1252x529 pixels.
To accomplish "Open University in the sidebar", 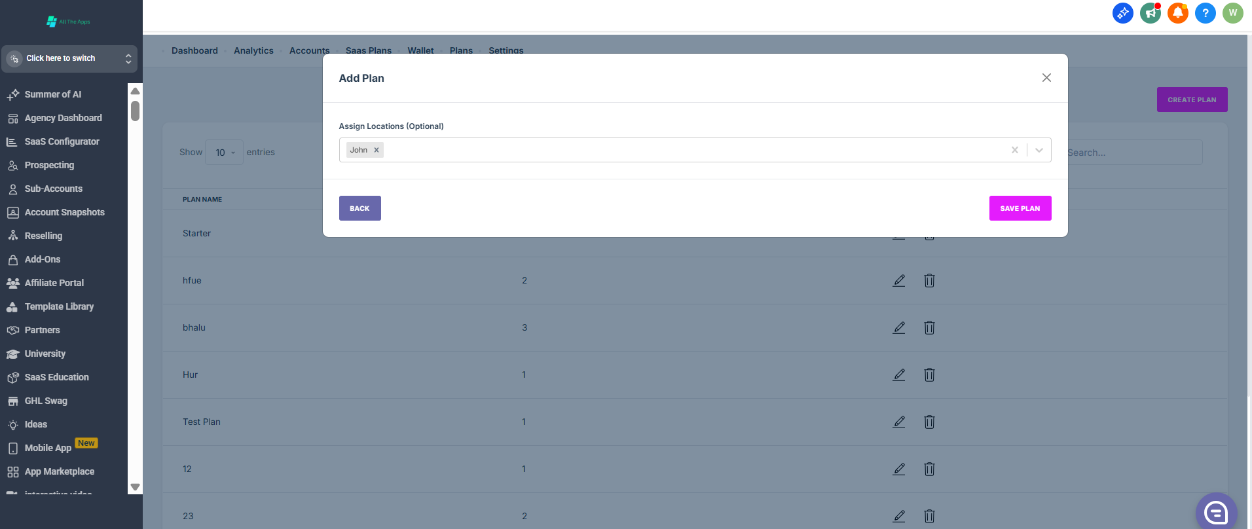I will click(x=45, y=354).
